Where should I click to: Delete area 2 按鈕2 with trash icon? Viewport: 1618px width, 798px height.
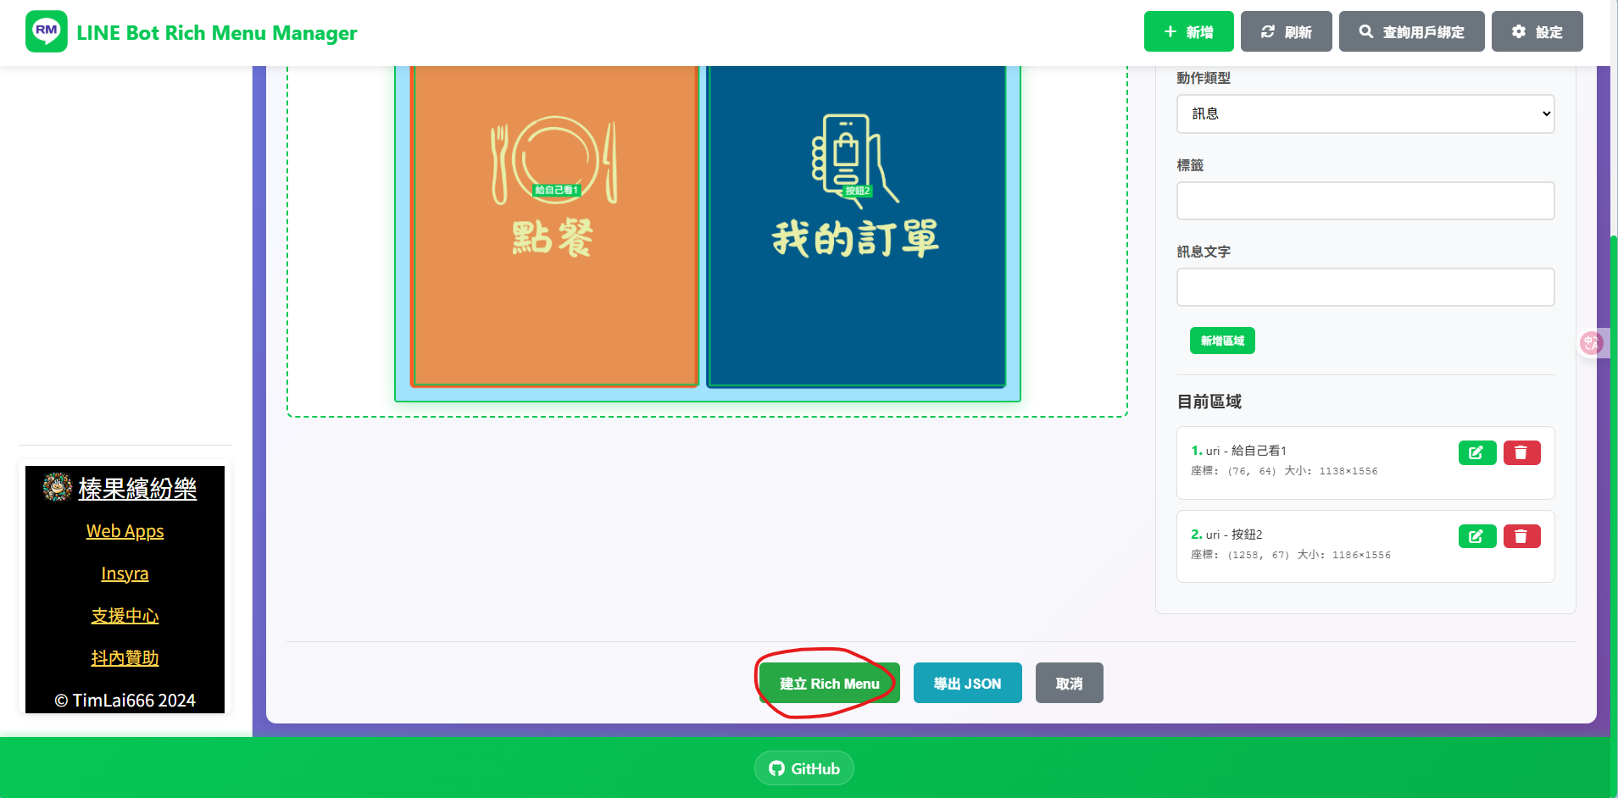coord(1521,536)
